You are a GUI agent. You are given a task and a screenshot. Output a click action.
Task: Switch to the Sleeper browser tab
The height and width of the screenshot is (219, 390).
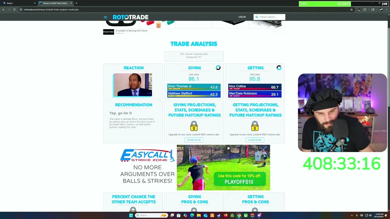18,3
